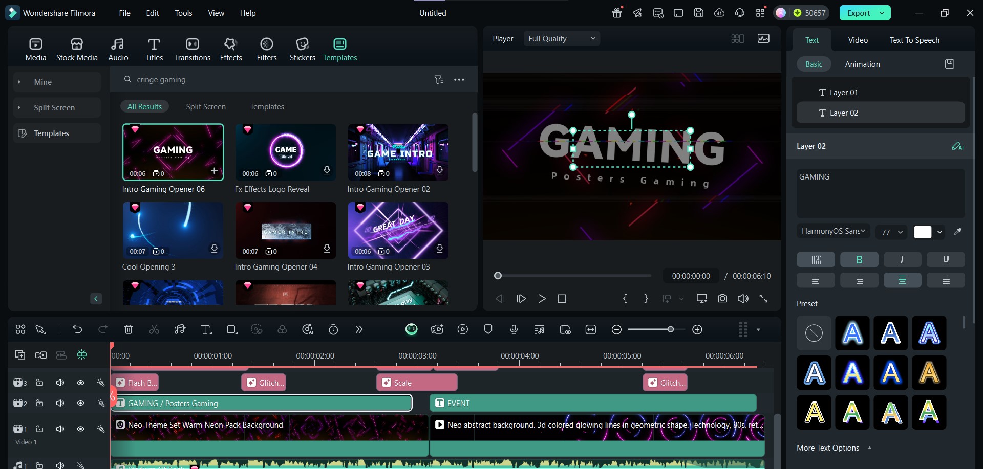Toggle italic text formatting
Viewport: 983px width, 469px height.
902,260
